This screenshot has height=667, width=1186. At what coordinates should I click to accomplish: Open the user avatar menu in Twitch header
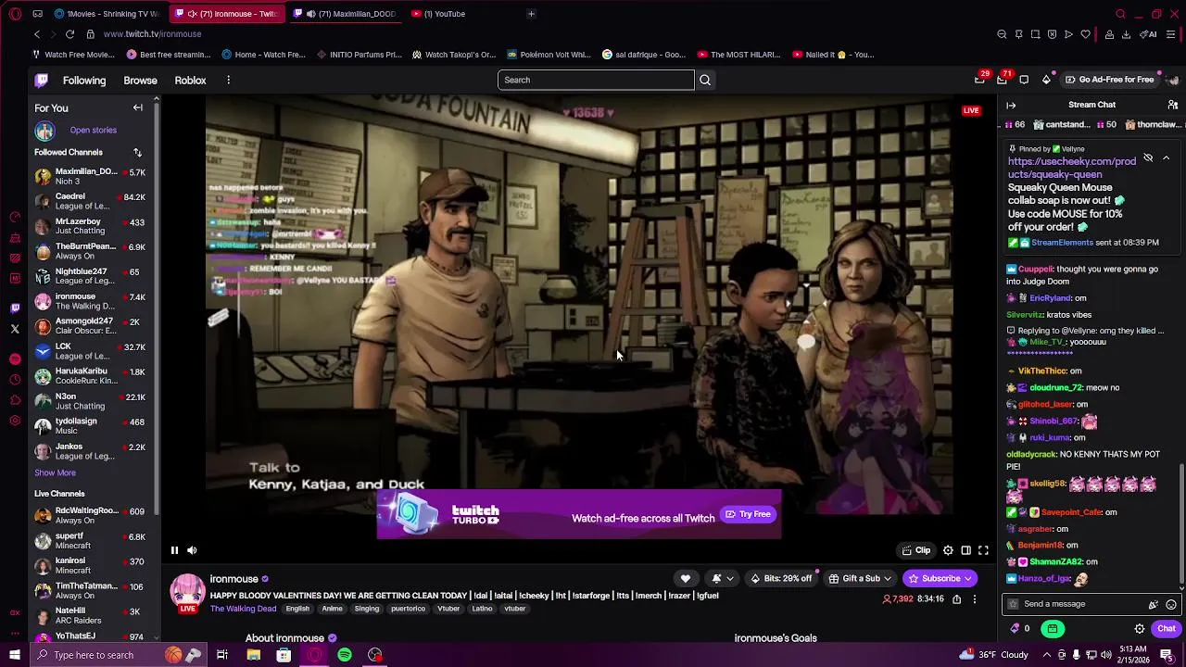1173,80
